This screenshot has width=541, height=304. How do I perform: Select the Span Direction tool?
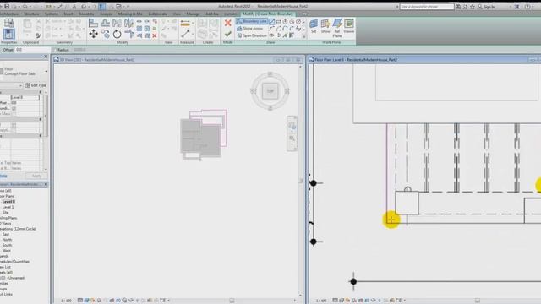[252, 35]
